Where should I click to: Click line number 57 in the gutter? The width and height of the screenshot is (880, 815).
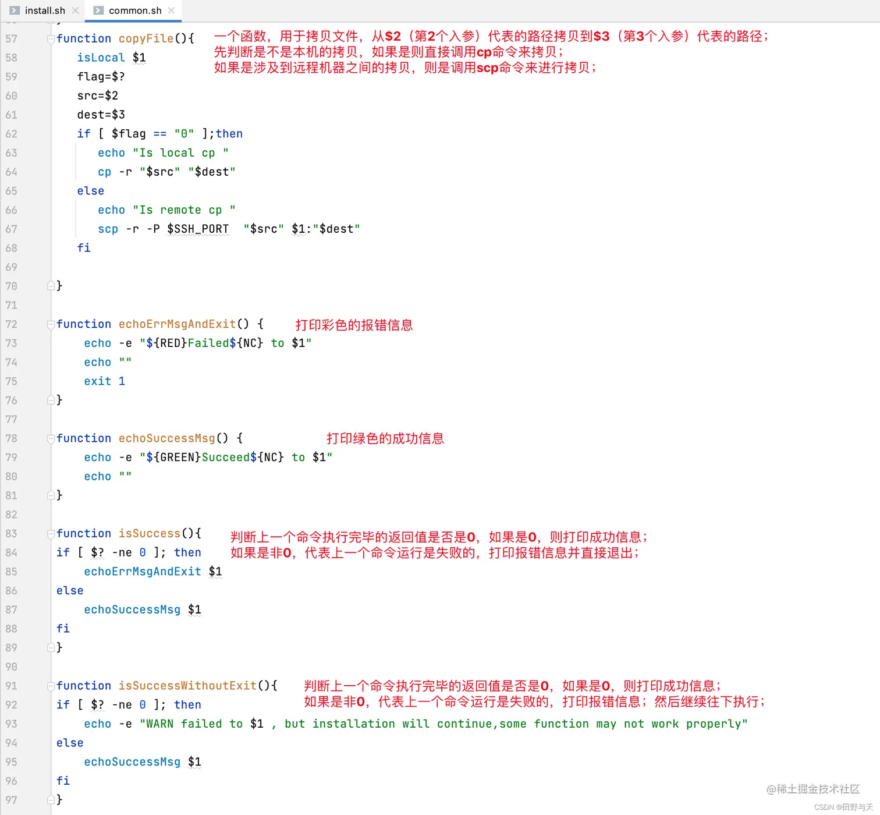tap(11, 38)
